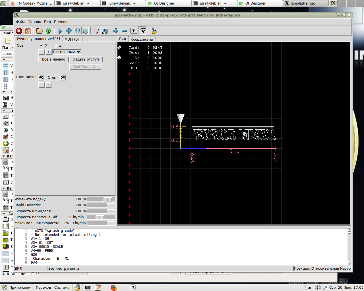
Task: Execute next line with step arrow icon
Action: (69, 31)
